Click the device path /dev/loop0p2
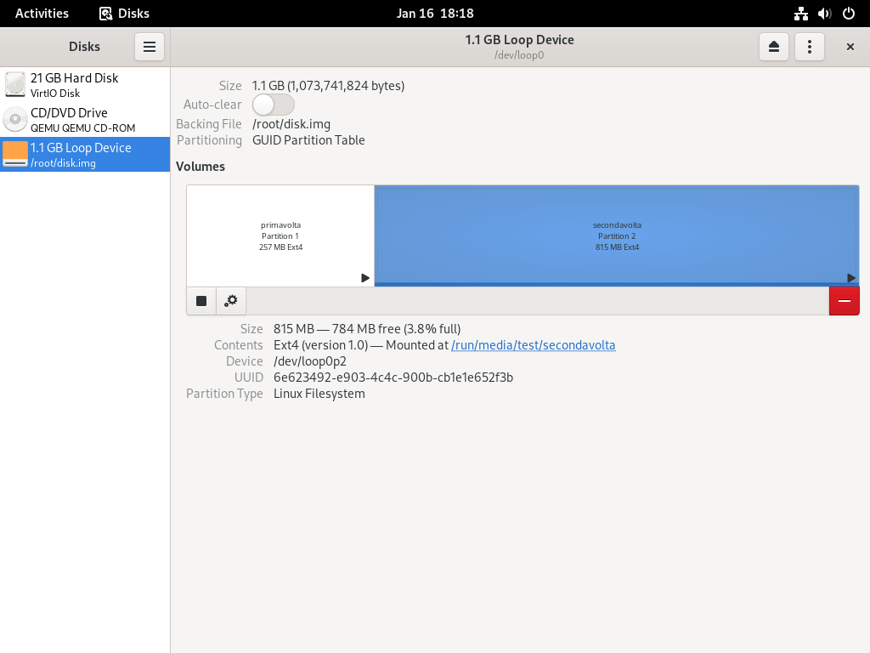 [310, 361]
